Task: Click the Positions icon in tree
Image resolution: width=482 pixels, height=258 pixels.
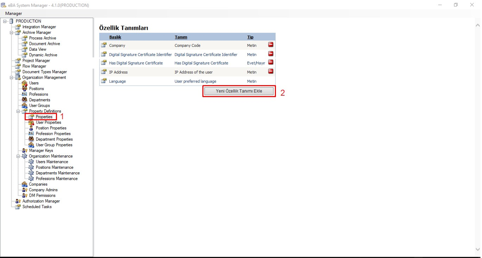Action: 24,88
